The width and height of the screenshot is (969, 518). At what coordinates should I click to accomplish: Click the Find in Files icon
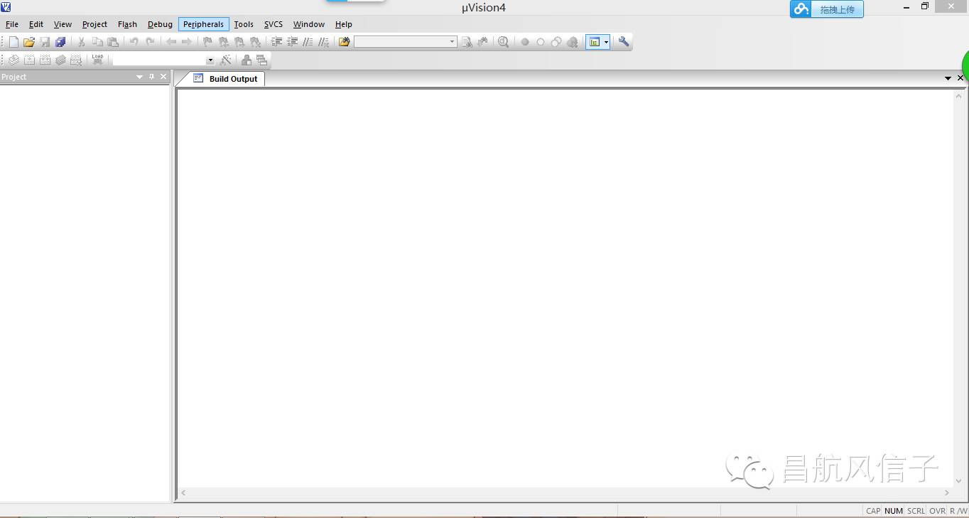(x=344, y=42)
